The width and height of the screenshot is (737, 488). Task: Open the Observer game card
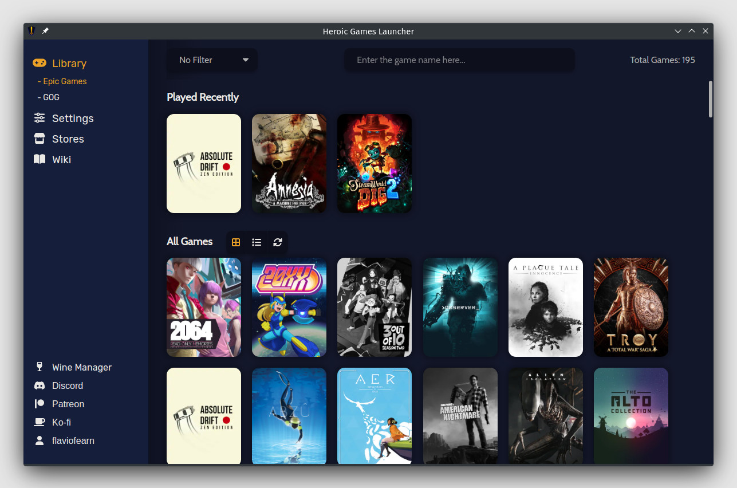click(x=460, y=307)
